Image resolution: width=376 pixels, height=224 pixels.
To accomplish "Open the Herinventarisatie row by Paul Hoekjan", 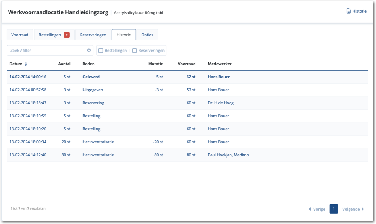I will tap(98, 155).
